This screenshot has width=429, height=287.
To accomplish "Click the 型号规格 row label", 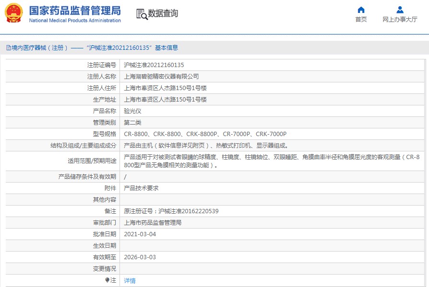I will point(105,134).
